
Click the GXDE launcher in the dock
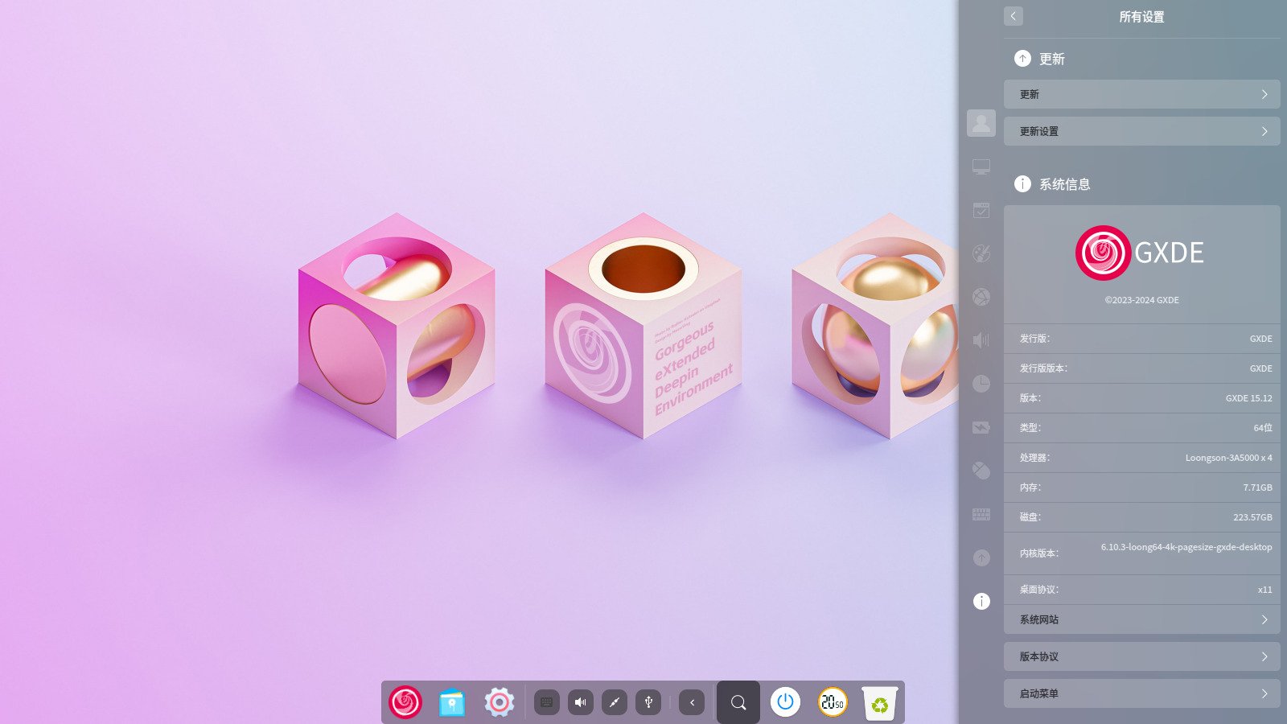[405, 702]
